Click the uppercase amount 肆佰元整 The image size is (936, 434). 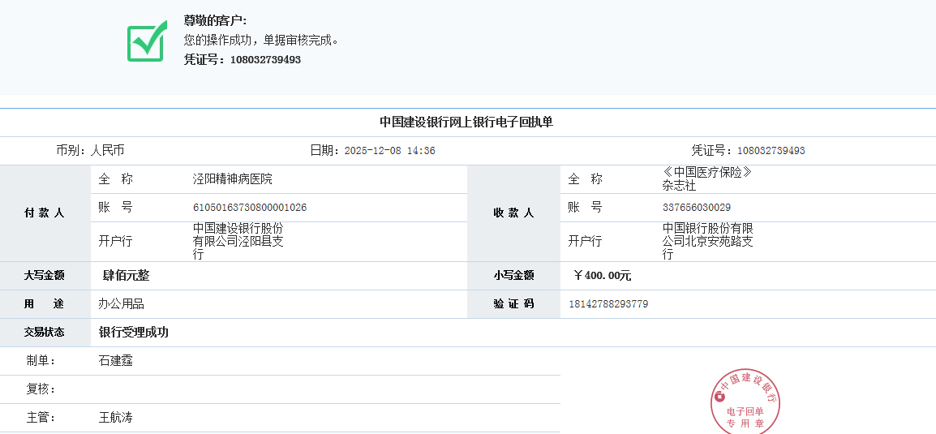[x=126, y=276]
